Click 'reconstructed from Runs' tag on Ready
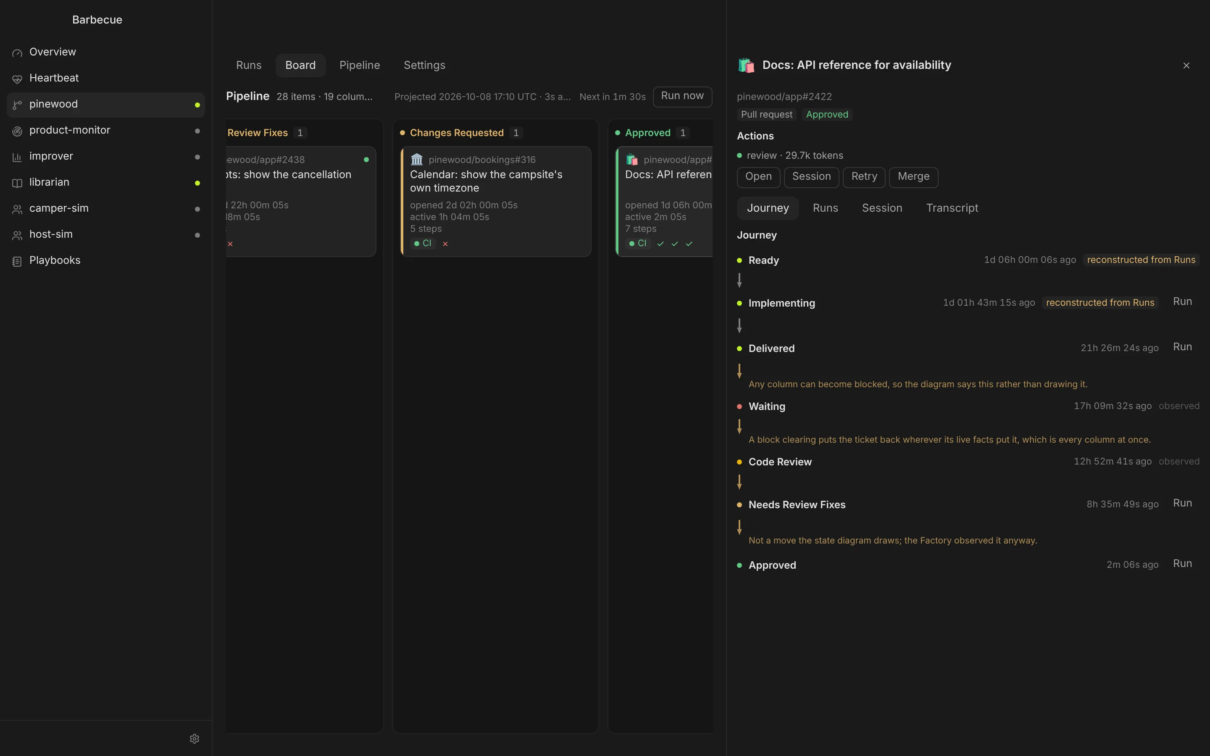Image resolution: width=1210 pixels, height=756 pixels. pos(1141,260)
